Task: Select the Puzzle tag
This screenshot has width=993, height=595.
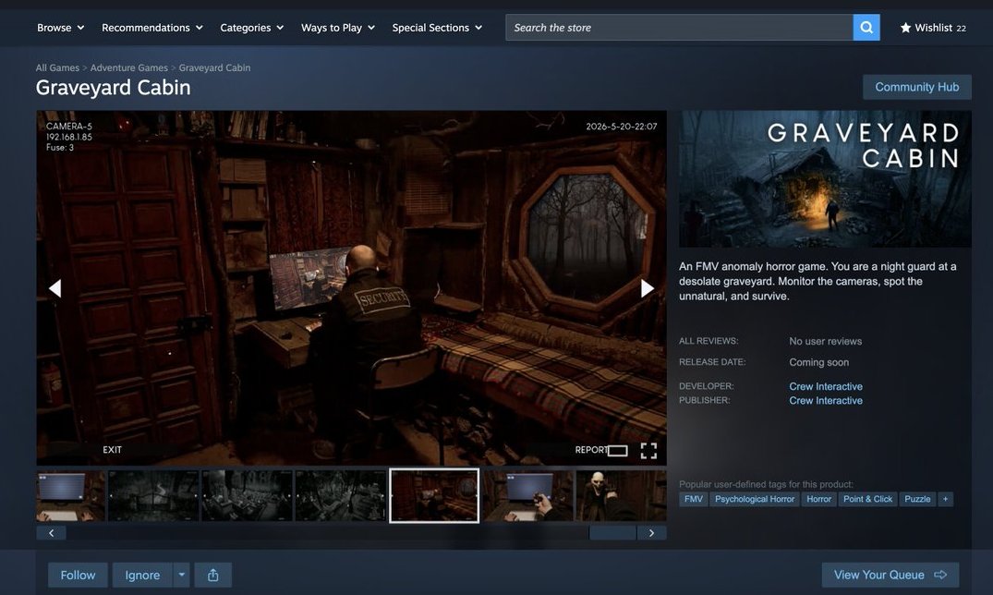Action: 917,499
